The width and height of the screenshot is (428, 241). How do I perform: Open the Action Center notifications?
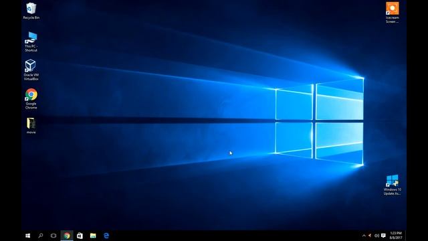383,236
